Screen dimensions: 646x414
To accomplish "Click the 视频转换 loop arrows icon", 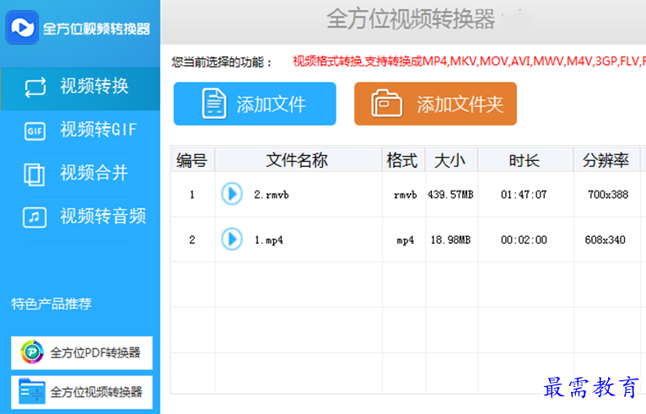I will pos(35,87).
